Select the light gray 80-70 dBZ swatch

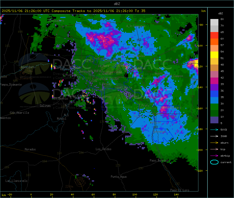[x=214, y=22]
